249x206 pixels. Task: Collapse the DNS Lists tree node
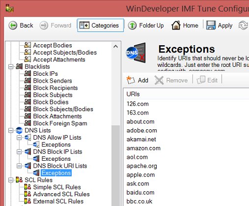click(x=11, y=131)
